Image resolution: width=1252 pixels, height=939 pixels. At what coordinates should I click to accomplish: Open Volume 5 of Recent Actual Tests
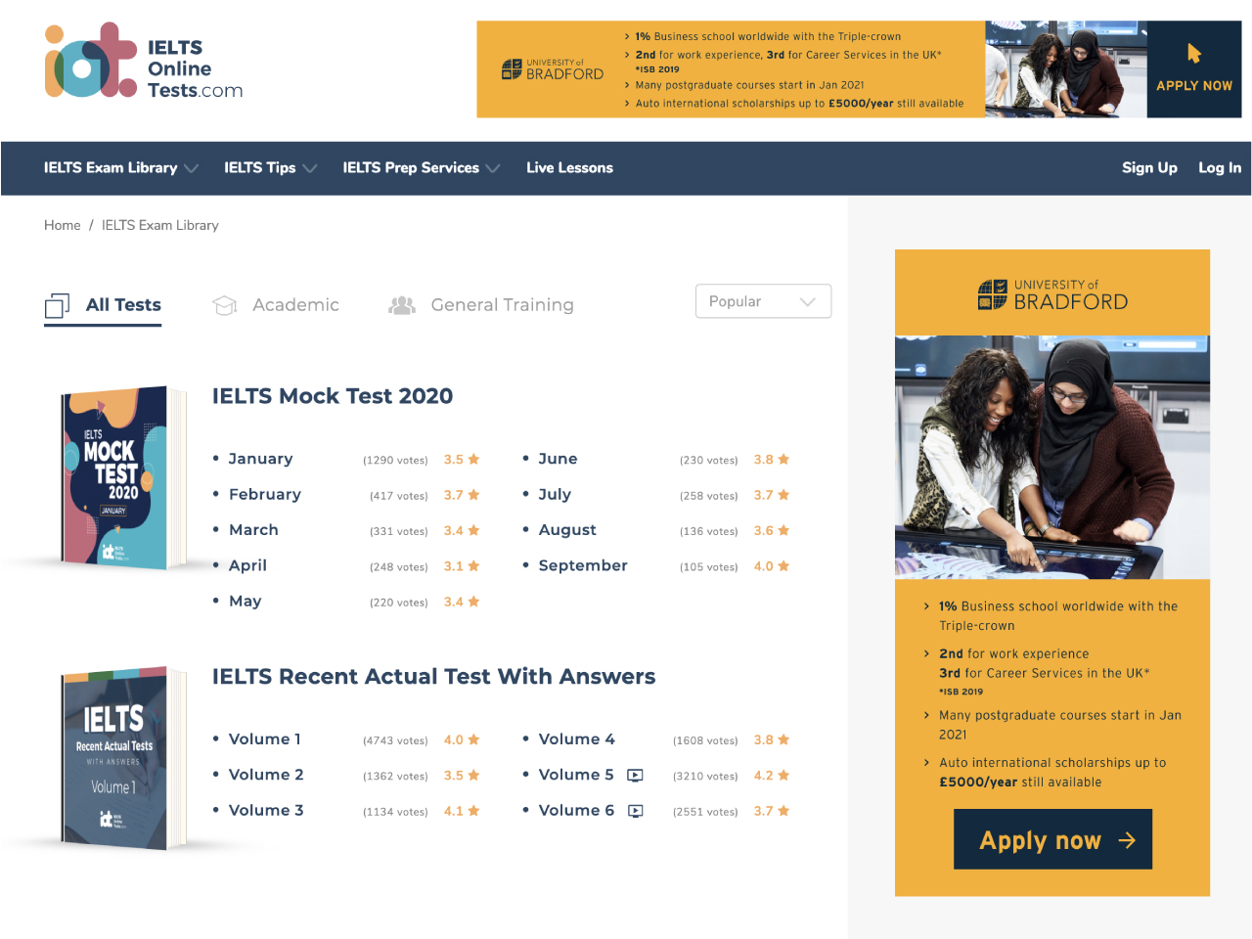[576, 775]
